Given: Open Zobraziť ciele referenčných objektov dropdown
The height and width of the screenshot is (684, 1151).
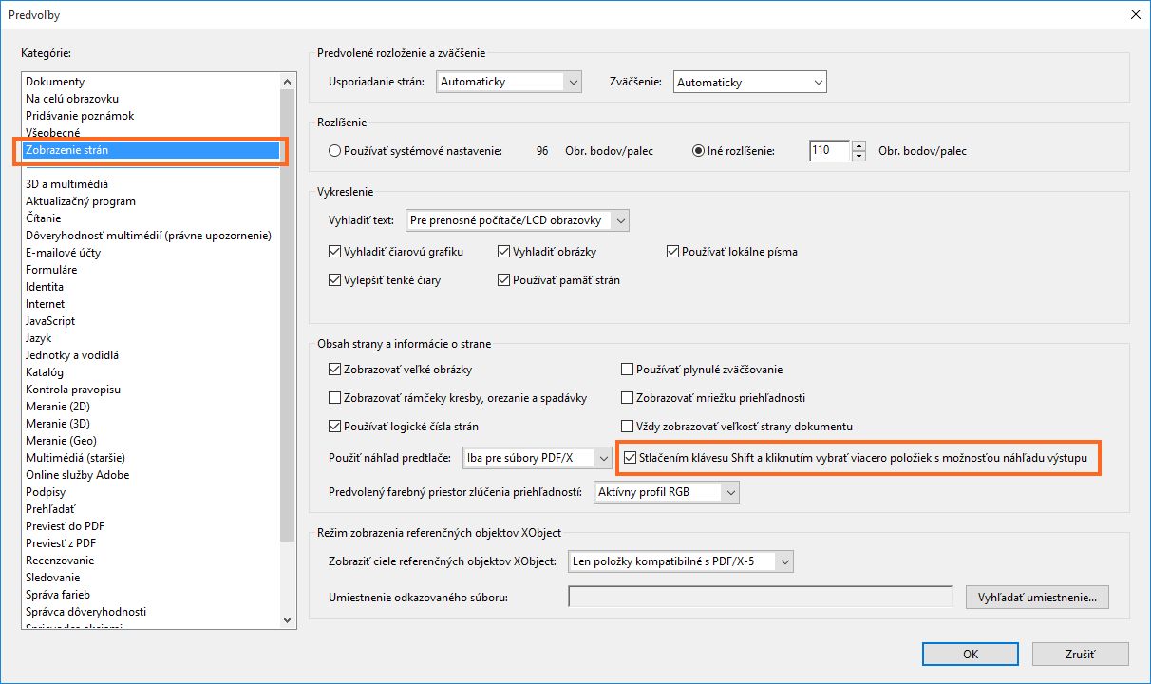Looking at the screenshot, I should tap(680, 561).
